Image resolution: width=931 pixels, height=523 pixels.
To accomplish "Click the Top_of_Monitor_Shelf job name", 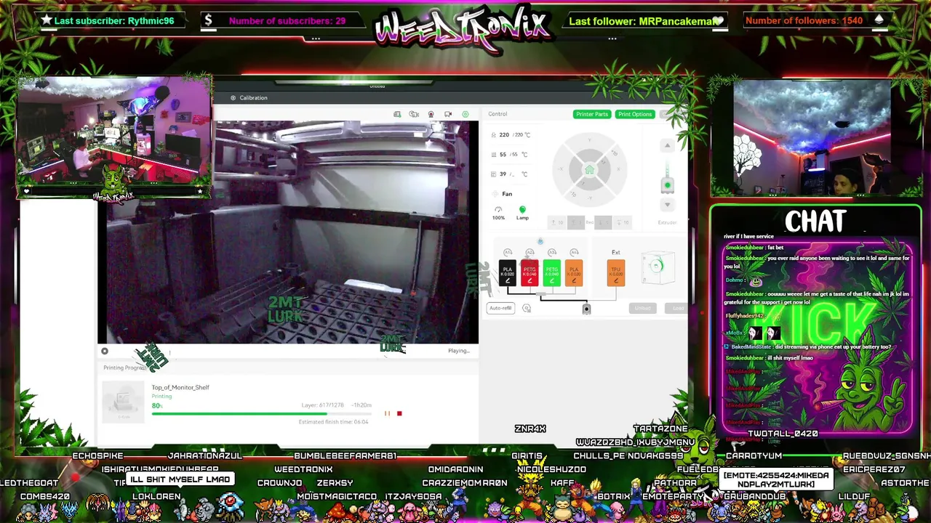I will coord(180,387).
